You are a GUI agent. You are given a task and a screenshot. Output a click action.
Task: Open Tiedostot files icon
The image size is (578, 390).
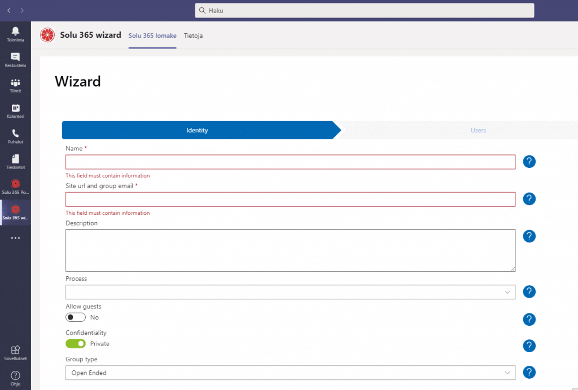click(15, 161)
